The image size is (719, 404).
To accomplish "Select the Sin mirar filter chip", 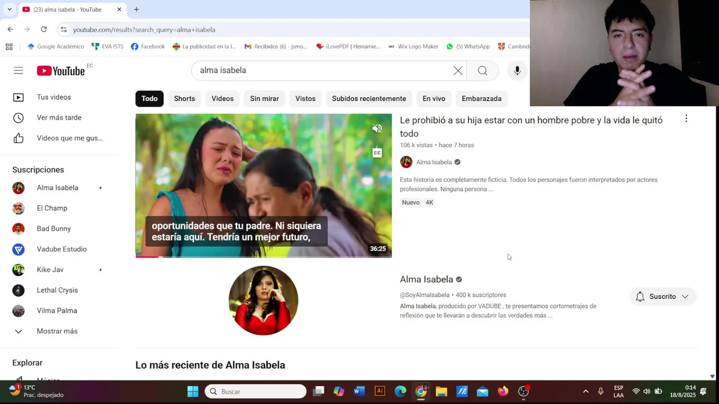I will coord(264,98).
